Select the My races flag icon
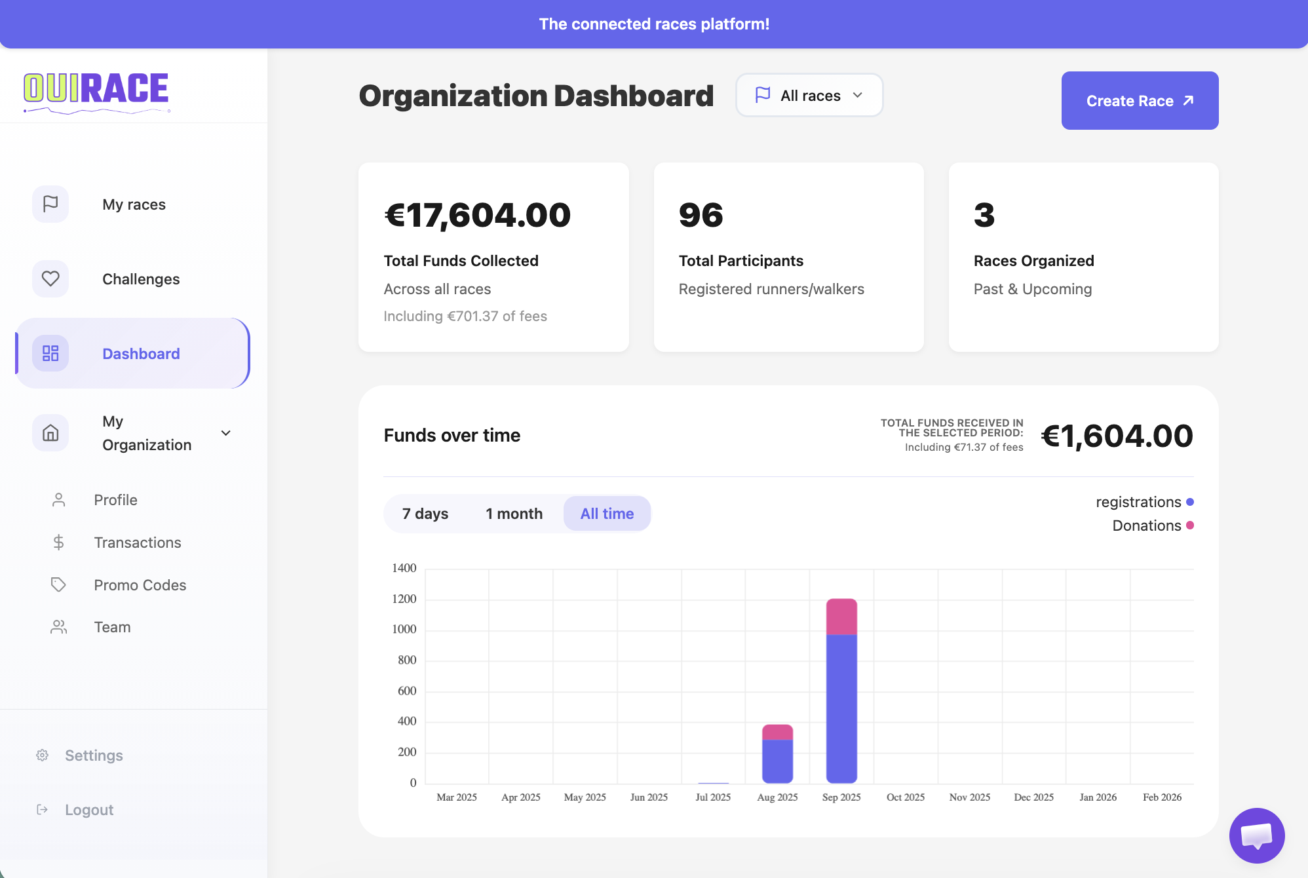Screen dimensions: 1308x878 pyautogui.click(x=50, y=204)
